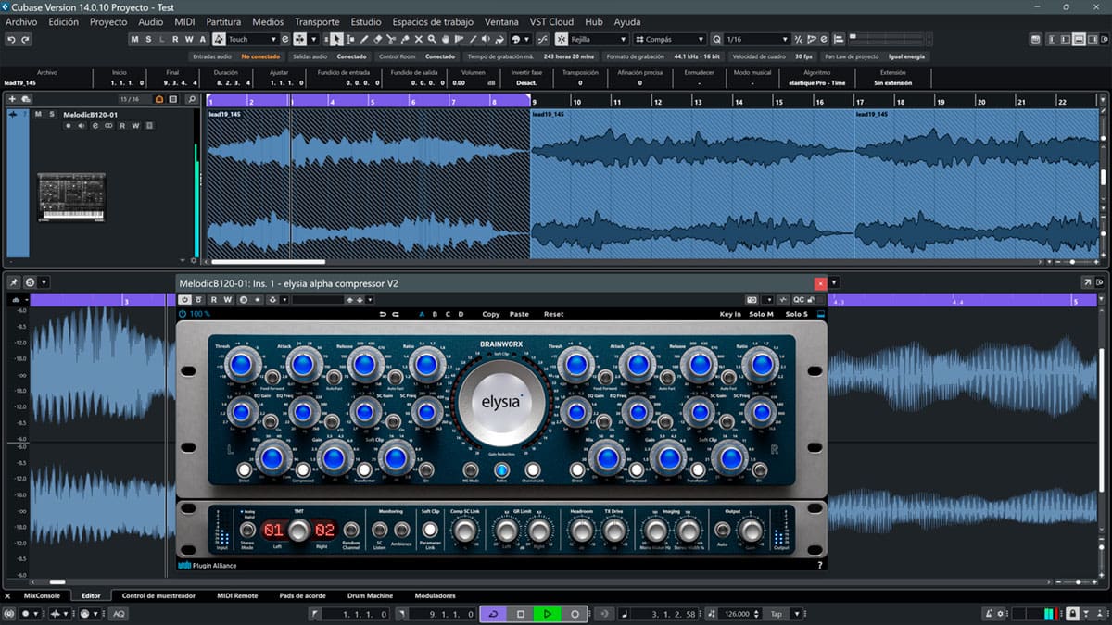Open the camera snapshot icon in plugin header
Viewport: 1112px width, 625px height.
pos(753,299)
